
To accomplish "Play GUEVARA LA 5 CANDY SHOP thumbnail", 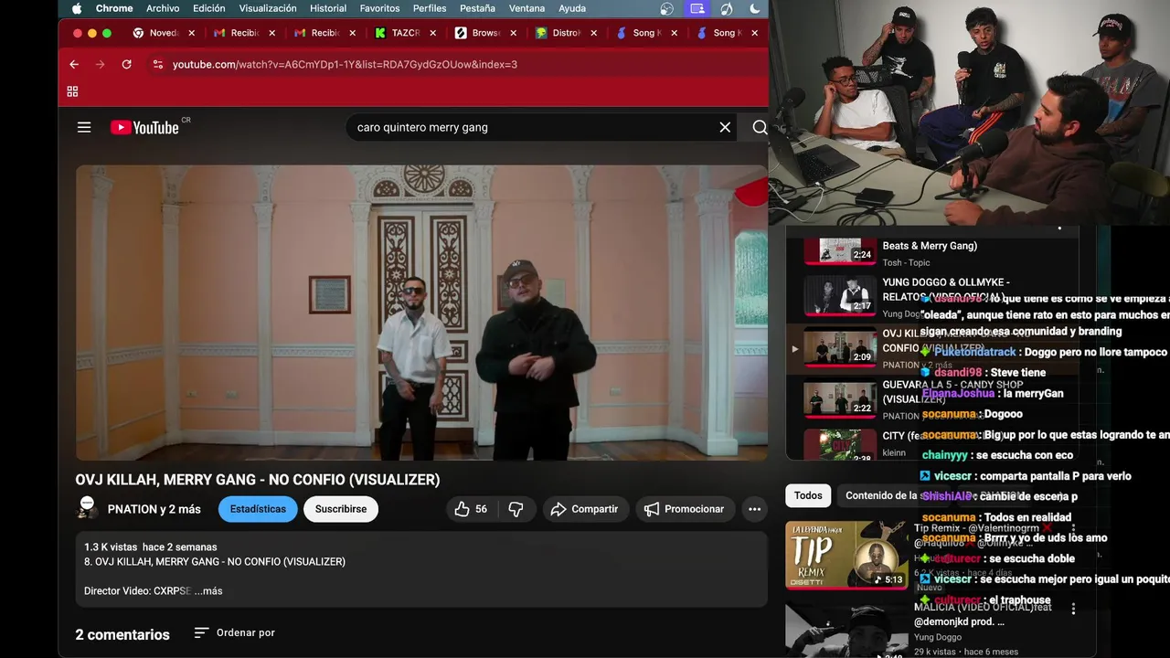I will tap(839, 398).
